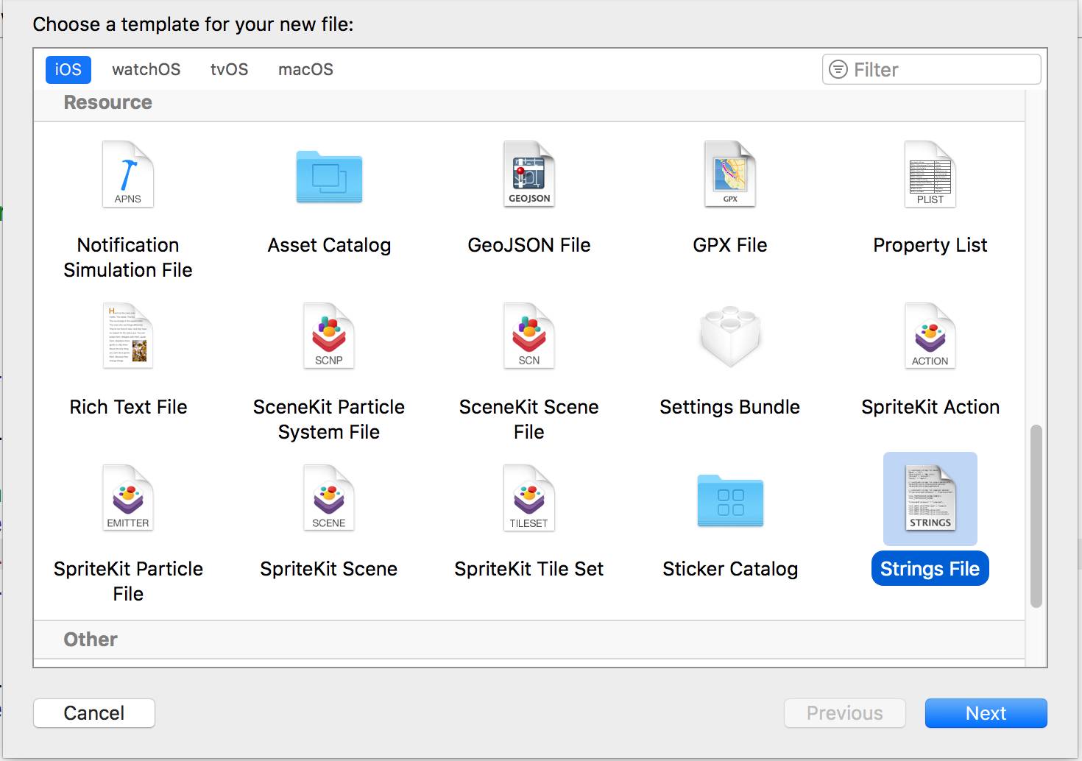Show the macOS templates tab
The height and width of the screenshot is (761, 1082).
coord(306,69)
